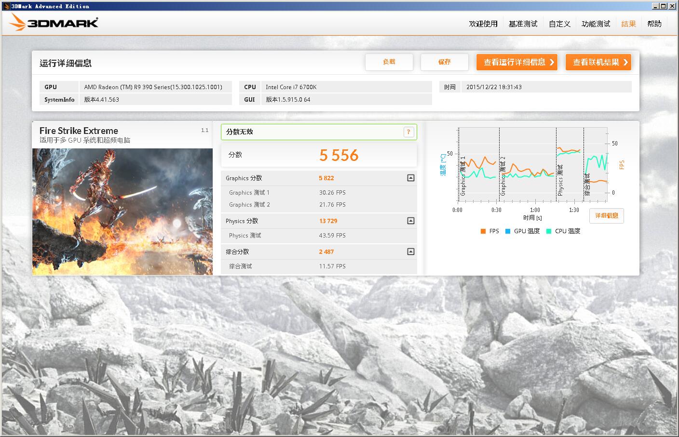This screenshot has width=679, height=437.
Task: Collapse the Physics 分数 section
Action: (410, 221)
